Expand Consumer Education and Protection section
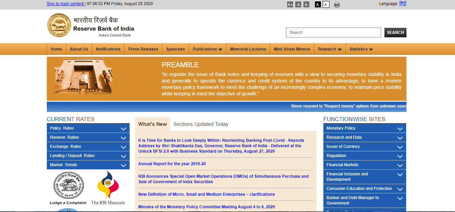455x212 pixels. click(x=365, y=189)
